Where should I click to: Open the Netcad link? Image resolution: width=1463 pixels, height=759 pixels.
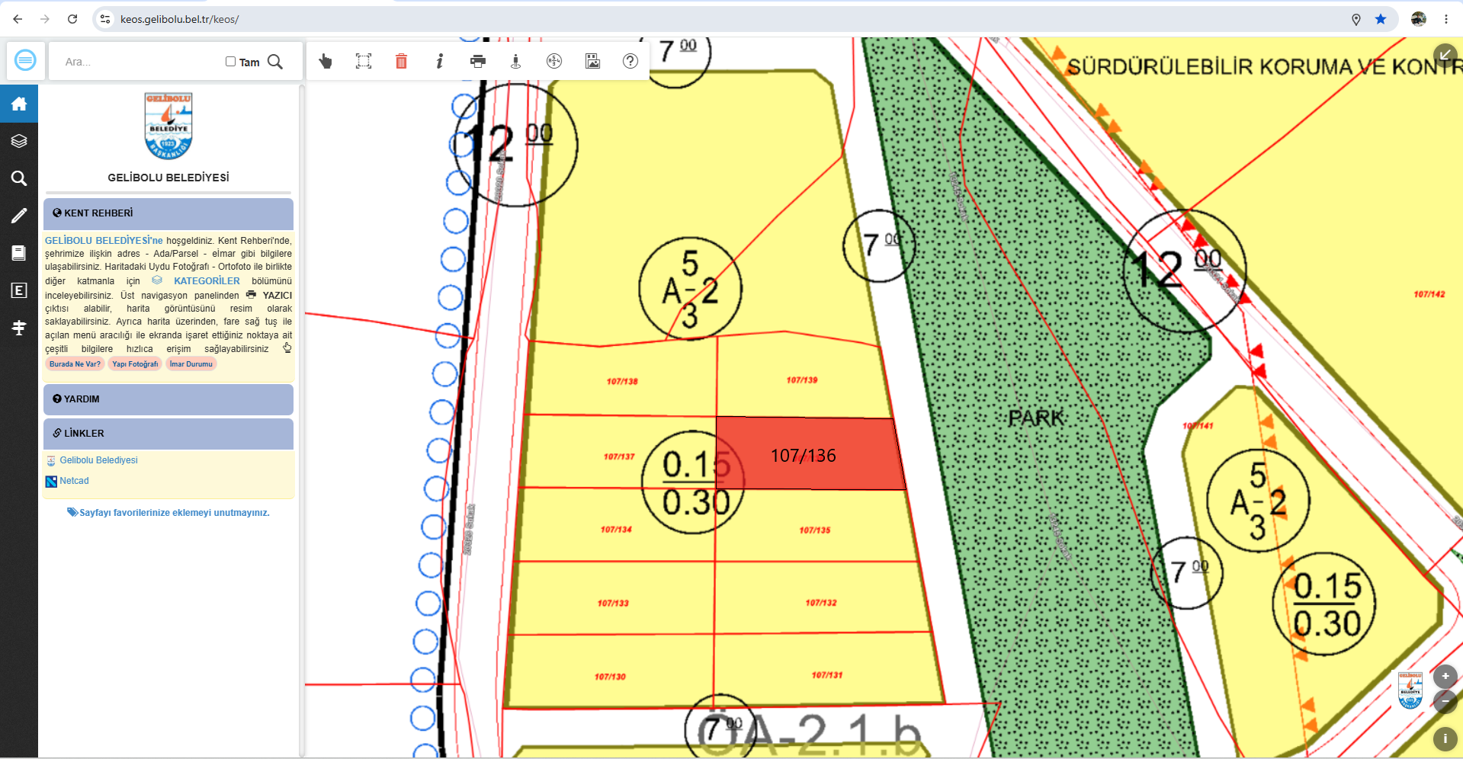click(74, 481)
